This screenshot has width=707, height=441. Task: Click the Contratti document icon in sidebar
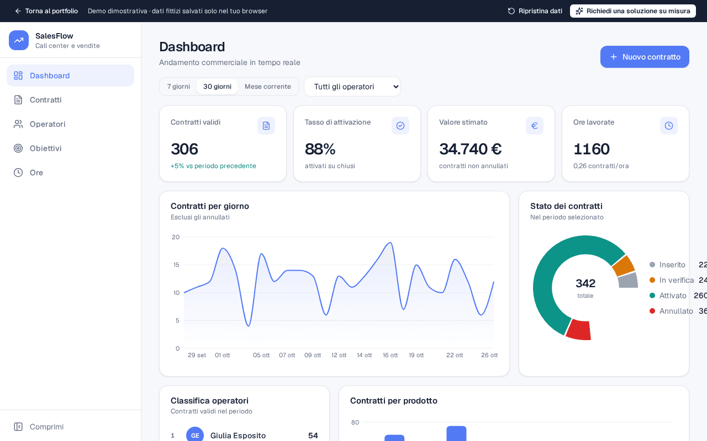coord(18,100)
